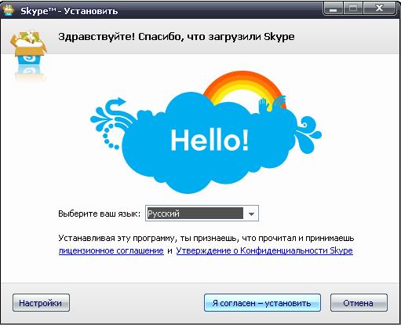Close the Skype installer window
This screenshot has height=325, width=401.
(x=379, y=9)
